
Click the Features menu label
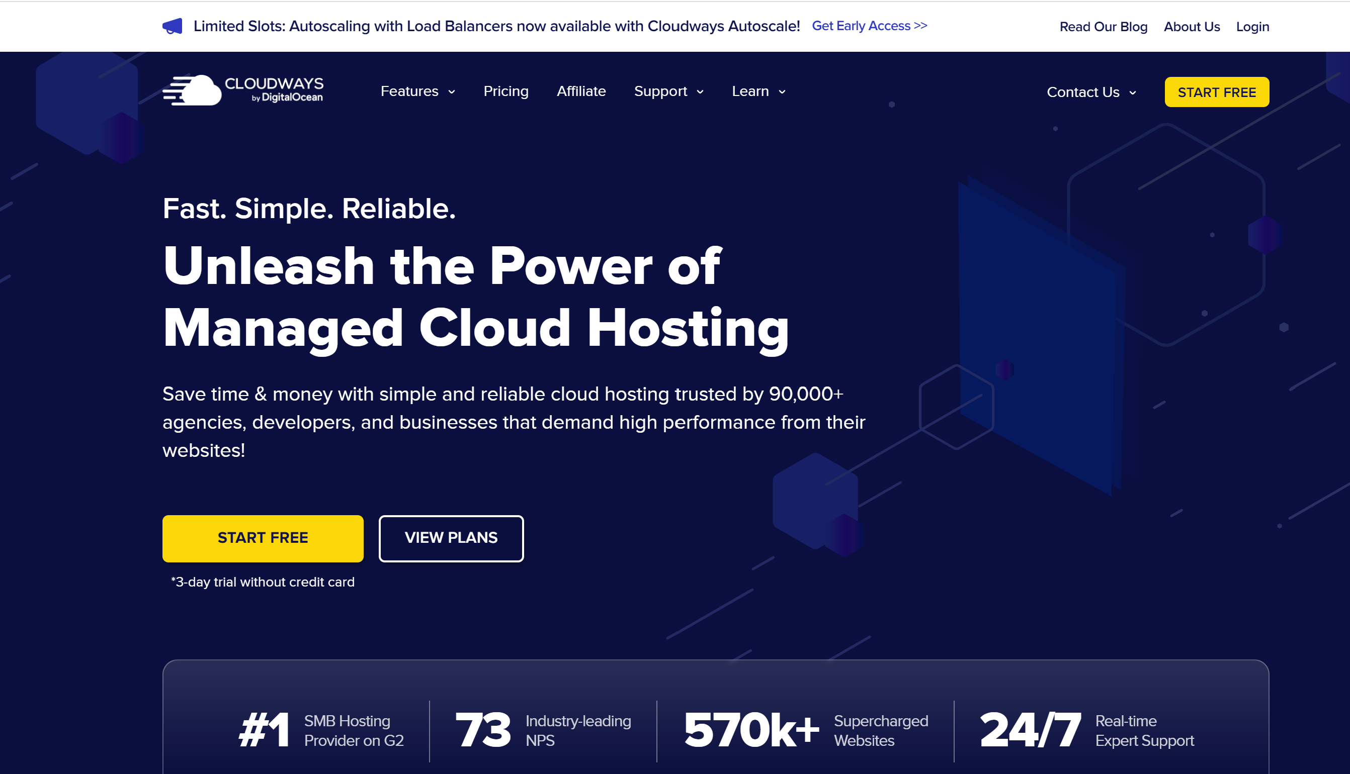coord(409,91)
